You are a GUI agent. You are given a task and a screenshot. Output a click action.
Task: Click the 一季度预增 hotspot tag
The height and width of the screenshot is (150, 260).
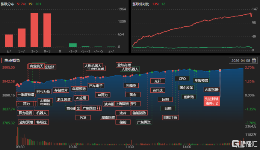[x=26, y=94]
